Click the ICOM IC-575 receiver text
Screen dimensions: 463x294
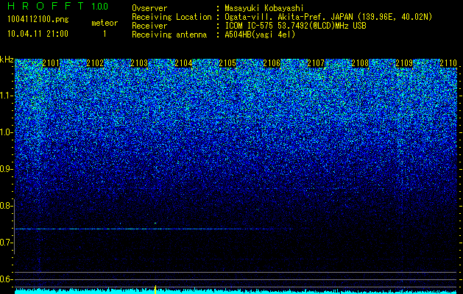[295, 26]
